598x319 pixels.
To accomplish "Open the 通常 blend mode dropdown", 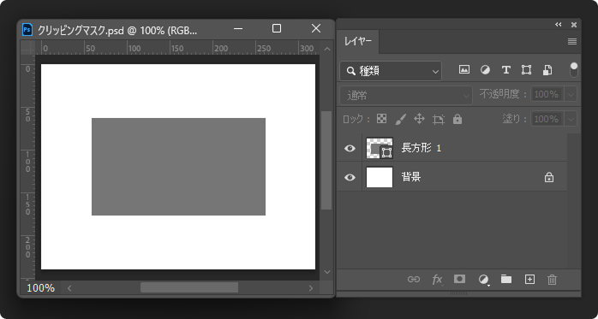I will (406, 95).
